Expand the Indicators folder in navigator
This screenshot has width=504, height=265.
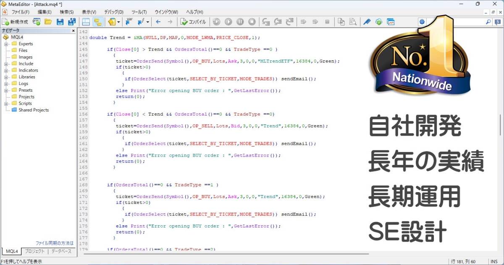click(6, 70)
